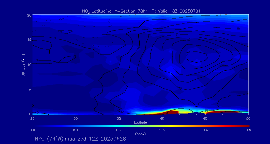The image size is (270, 144).
Task: Click the "Latitude" axis label
Action: pos(140,122)
